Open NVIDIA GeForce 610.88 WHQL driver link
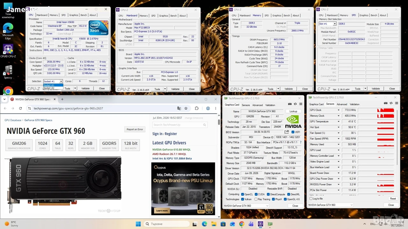This screenshot has height=229, width=408. pos(171,149)
